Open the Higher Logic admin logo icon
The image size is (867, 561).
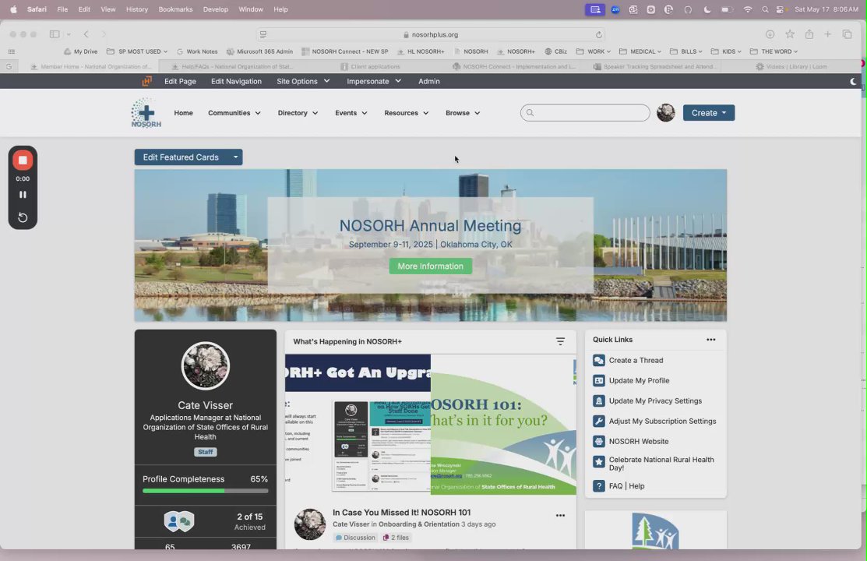point(146,81)
